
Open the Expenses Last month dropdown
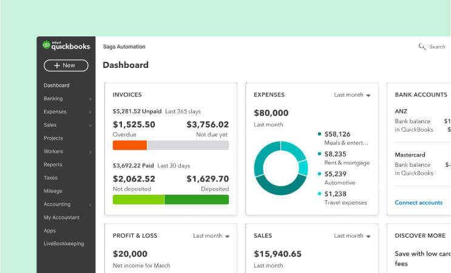[x=352, y=95]
